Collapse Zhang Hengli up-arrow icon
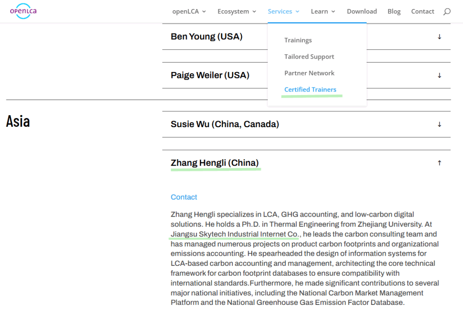463x316 pixels. click(439, 163)
